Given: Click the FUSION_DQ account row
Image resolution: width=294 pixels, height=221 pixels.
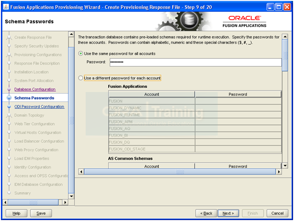Looking at the screenshot, I should [195, 142].
